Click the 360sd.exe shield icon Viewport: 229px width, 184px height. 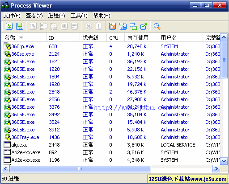(7, 54)
